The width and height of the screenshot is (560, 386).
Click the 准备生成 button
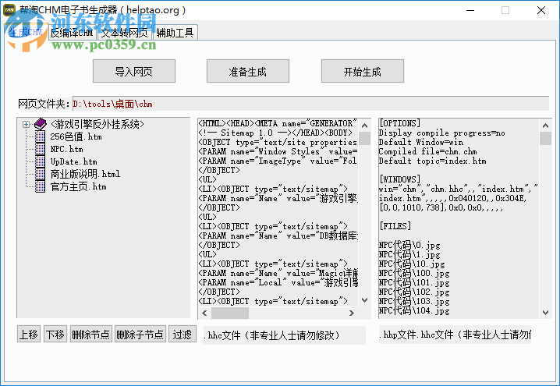click(248, 71)
